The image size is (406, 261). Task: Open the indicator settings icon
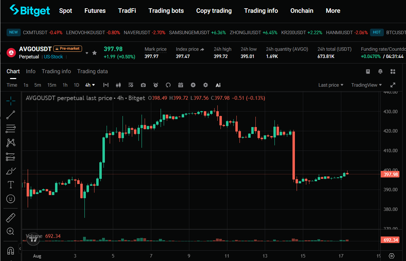tap(131, 85)
